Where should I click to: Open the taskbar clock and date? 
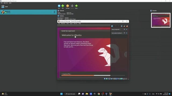pyautogui.click(x=166, y=94)
